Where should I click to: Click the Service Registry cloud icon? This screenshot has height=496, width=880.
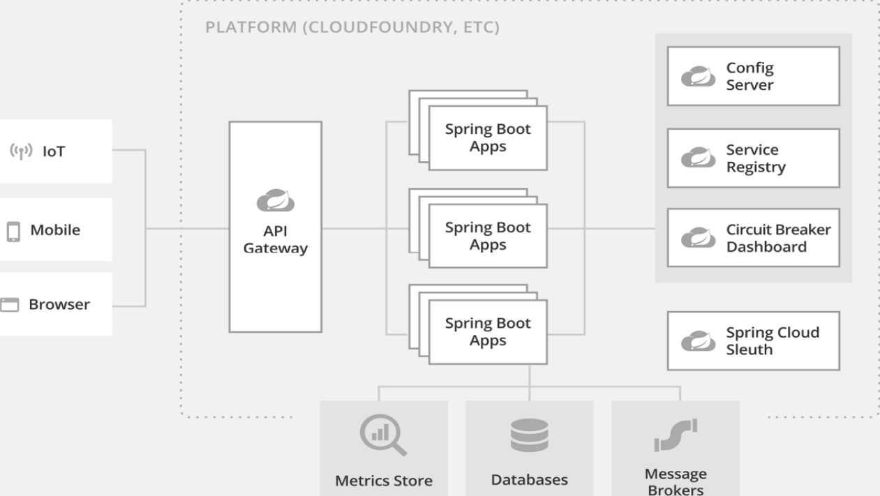point(699,158)
